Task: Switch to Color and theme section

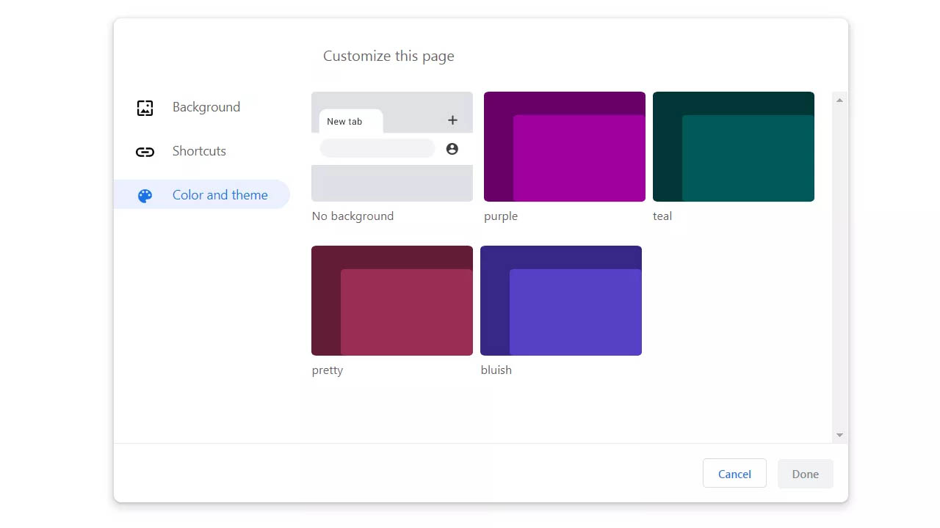Action: [x=220, y=194]
